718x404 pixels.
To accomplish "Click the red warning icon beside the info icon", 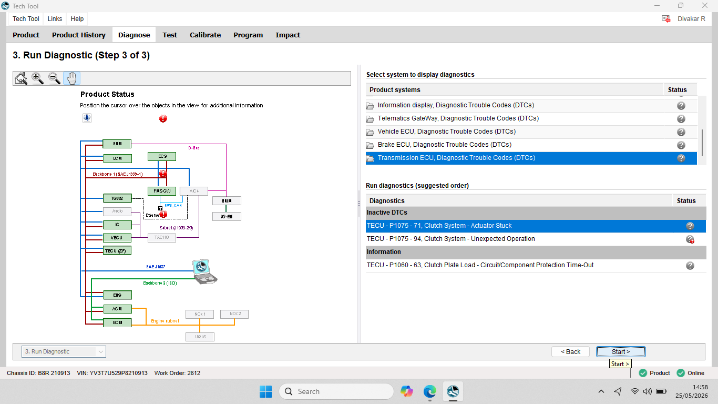I will (x=163, y=119).
